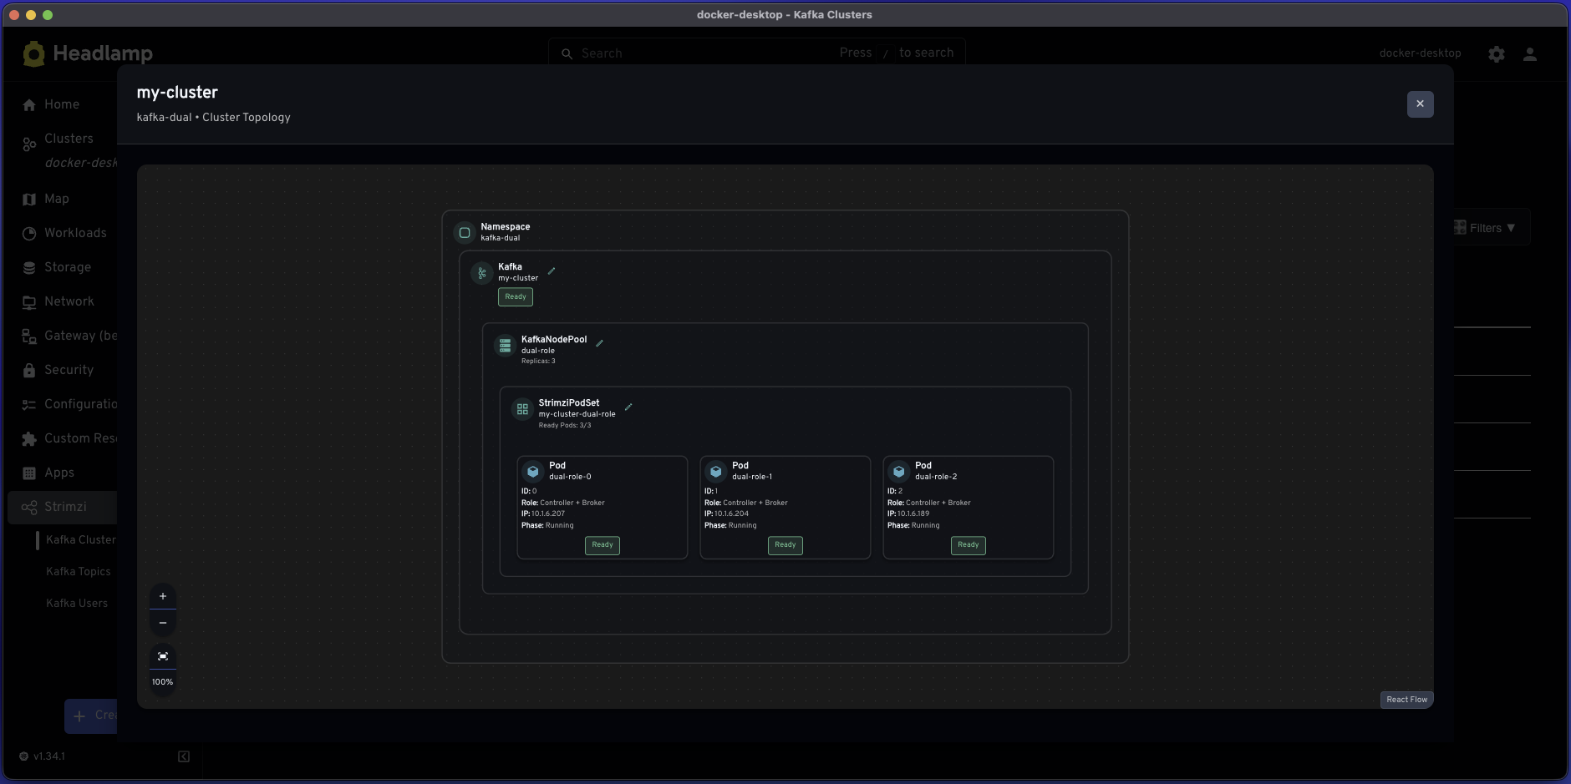
Task: Click the edit pencil next to KafkaNodePool
Action: click(x=600, y=343)
